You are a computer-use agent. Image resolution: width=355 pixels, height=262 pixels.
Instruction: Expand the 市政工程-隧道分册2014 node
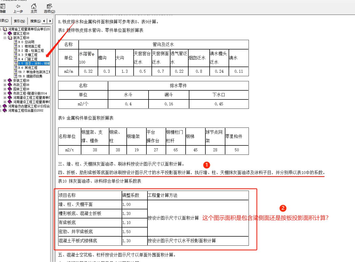[5, 93]
